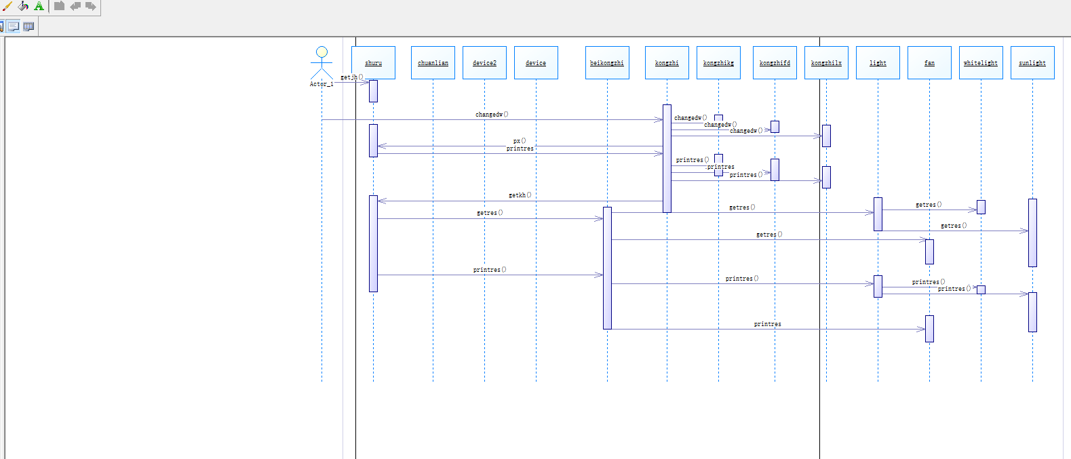Image resolution: width=1071 pixels, height=459 pixels.
Task: Click the grayed browse next diagram arrow
Action: coord(90,6)
